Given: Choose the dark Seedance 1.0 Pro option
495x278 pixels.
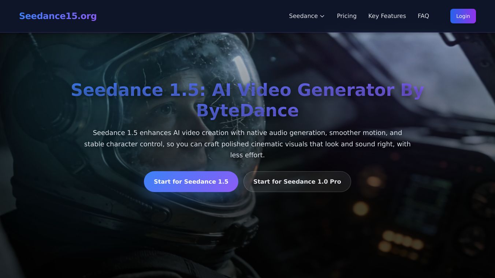Looking at the screenshot, I should [x=297, y=181].
